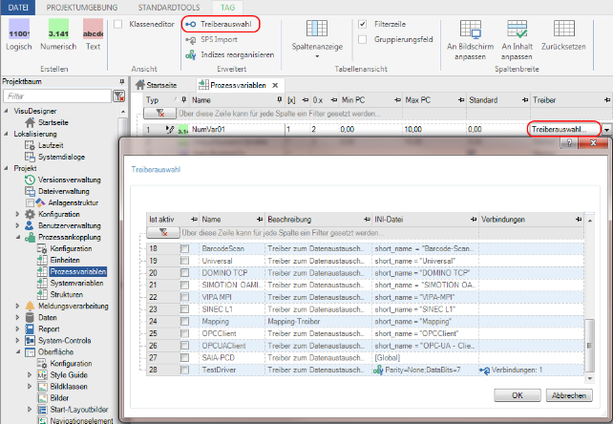This screenshot has width=613, height=424.
Task: Select the TAG ribbon tab
Action: coord(227,8)
